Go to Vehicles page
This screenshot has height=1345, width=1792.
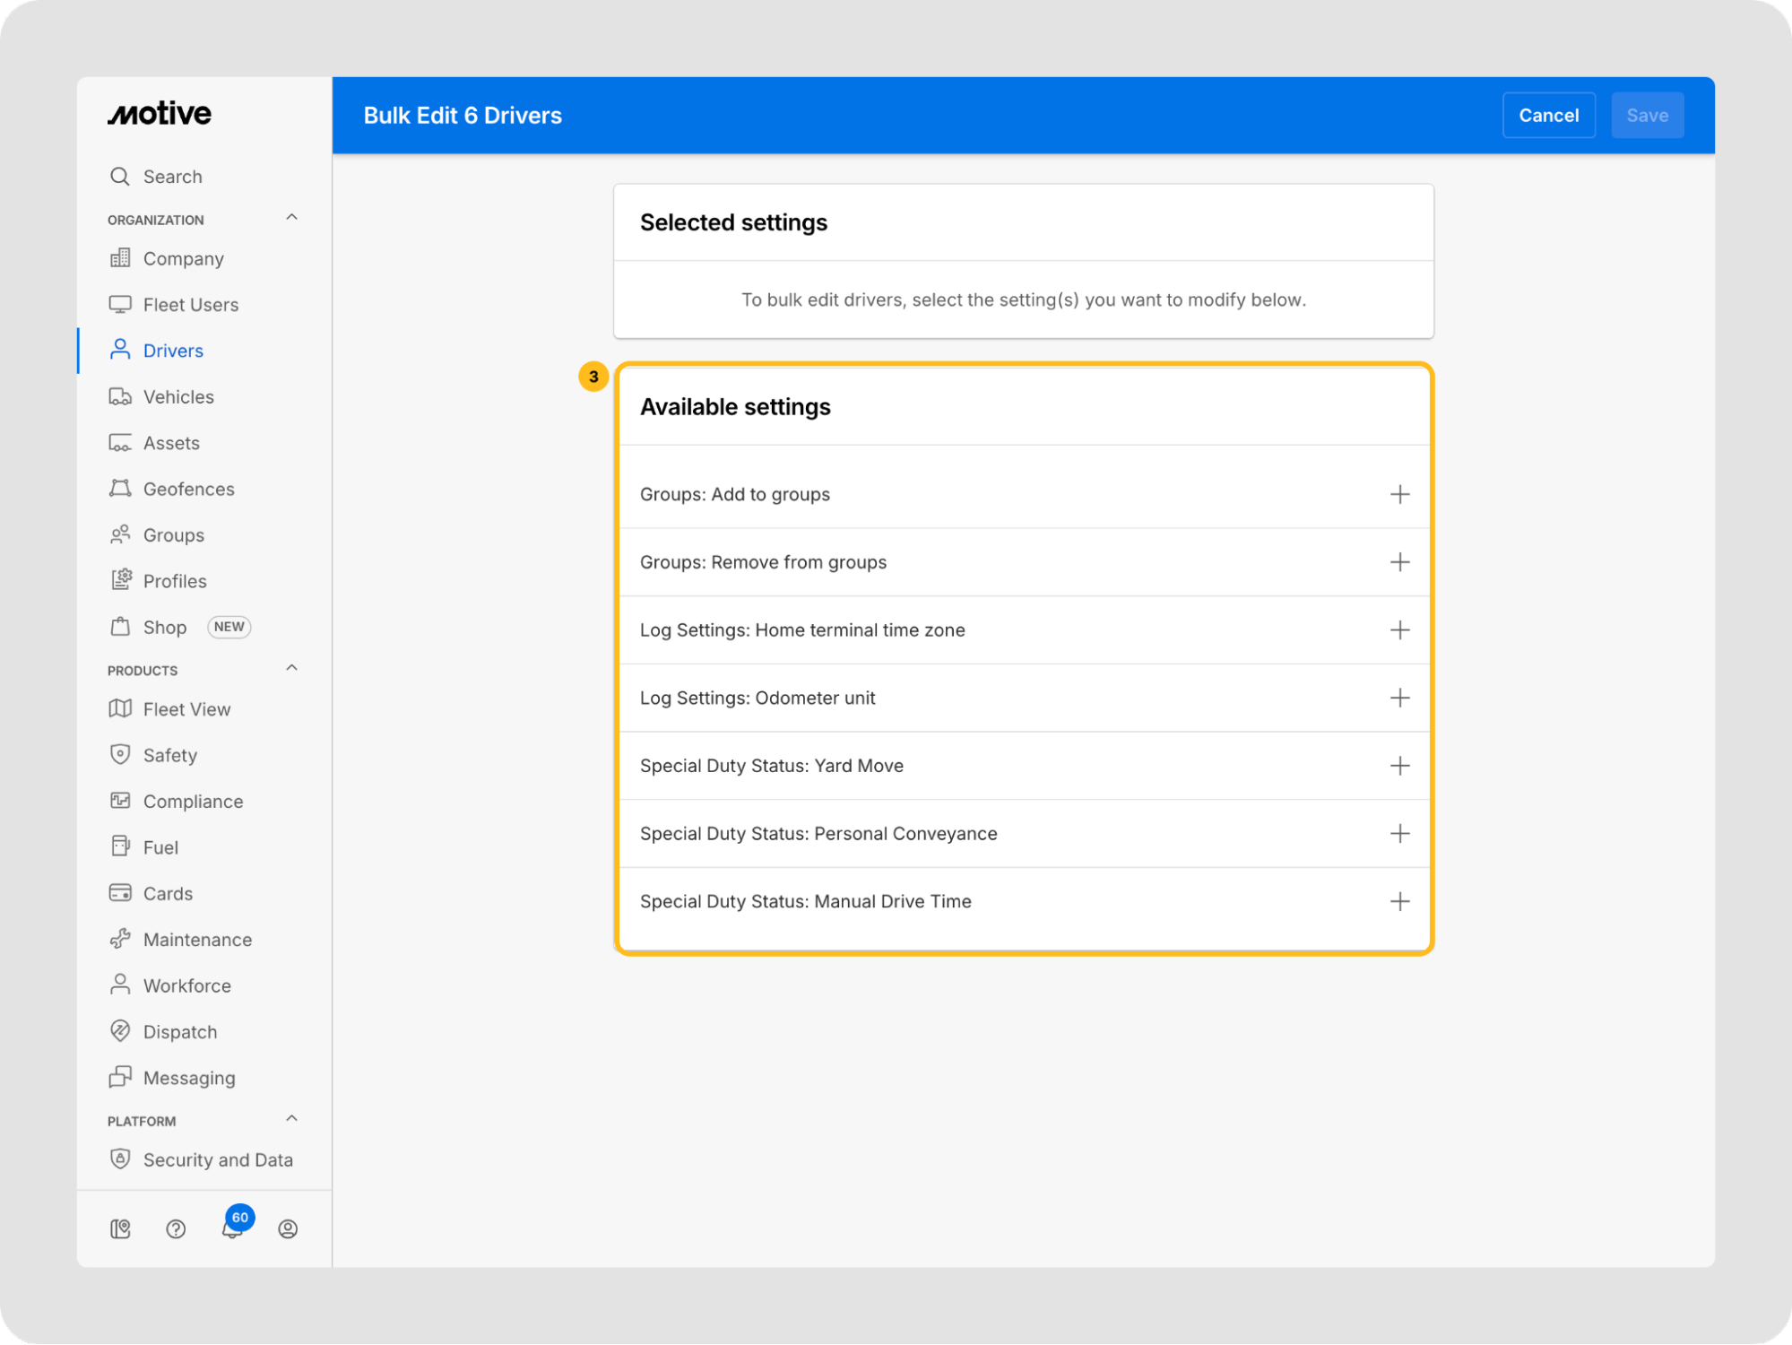(178, 396)
